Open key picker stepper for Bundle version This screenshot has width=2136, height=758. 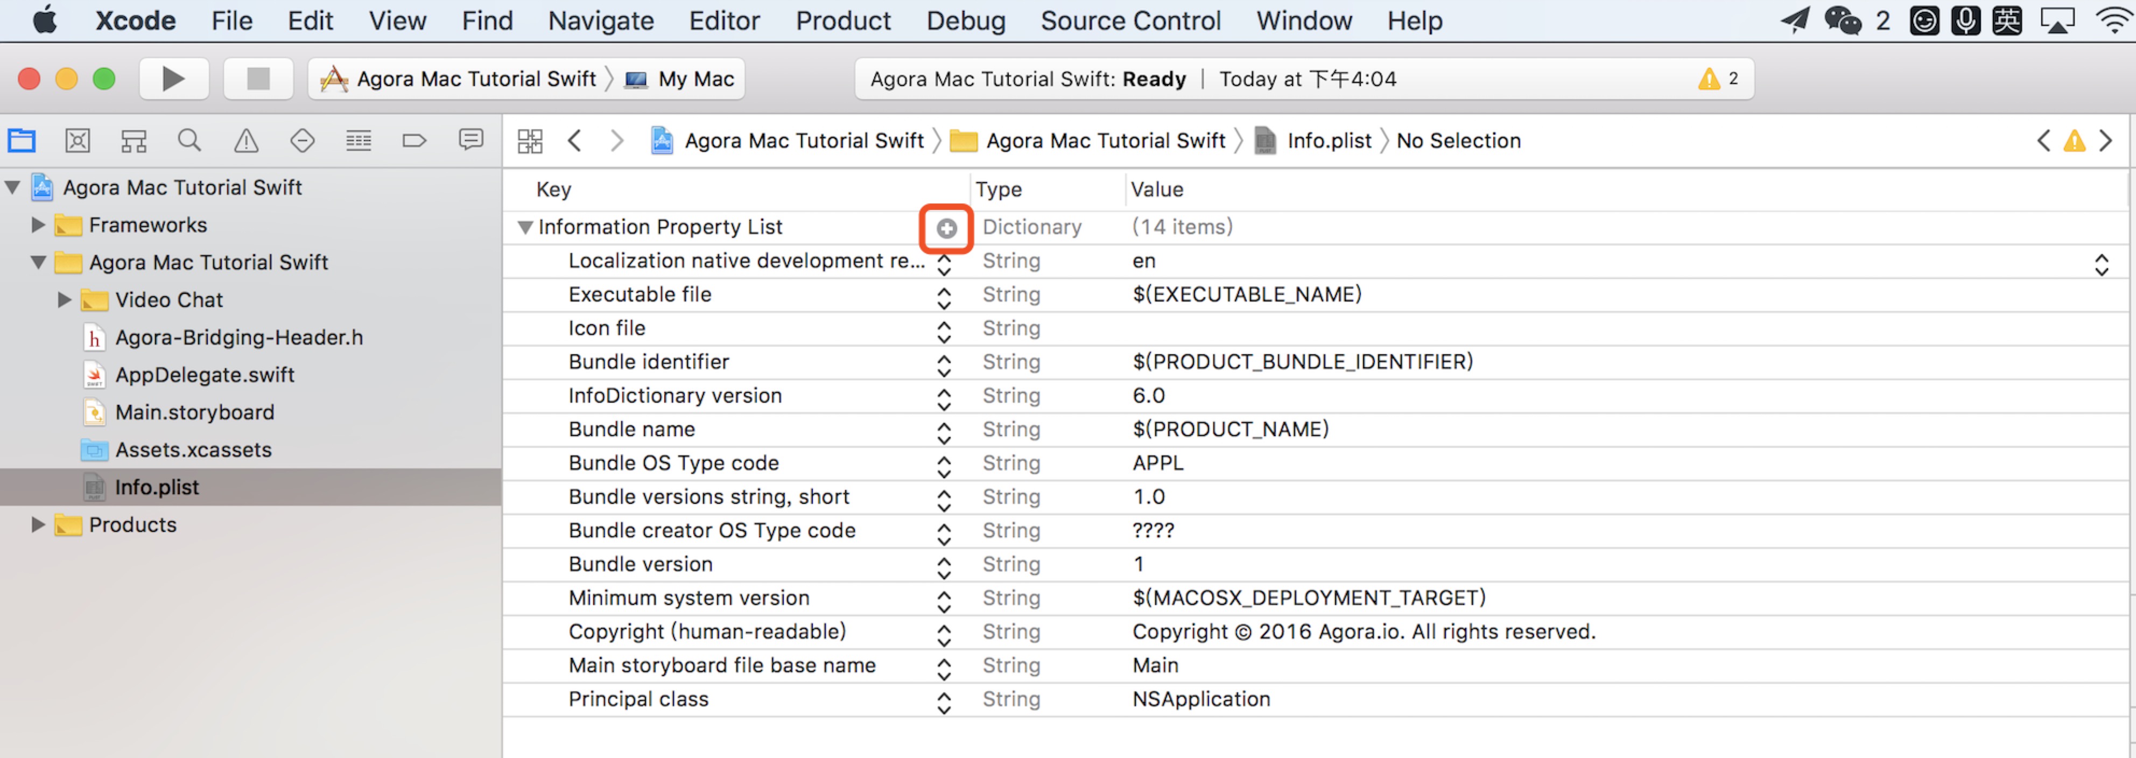tap(944, 568)
